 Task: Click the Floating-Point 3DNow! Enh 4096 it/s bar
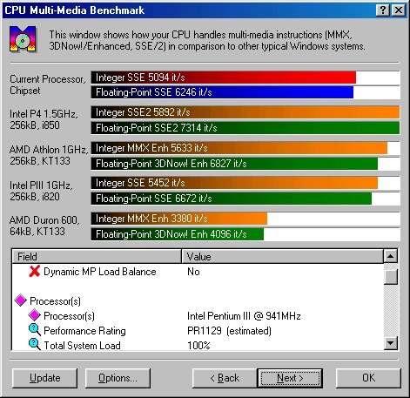tap(178, 234)
